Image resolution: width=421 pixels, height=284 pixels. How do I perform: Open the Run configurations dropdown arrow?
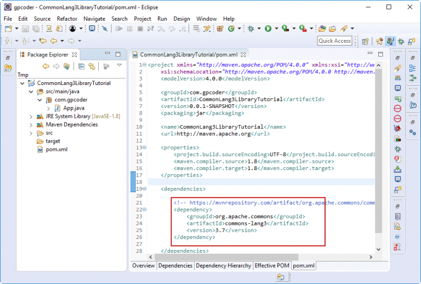click(276, 29)
